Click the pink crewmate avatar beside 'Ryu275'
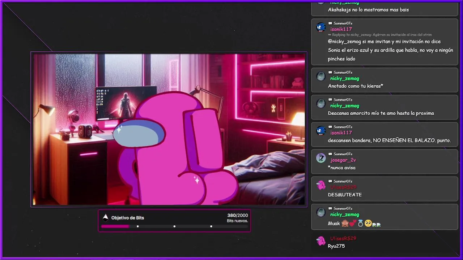The width and height of the screenshot is (463, 260). click(321, 241)
